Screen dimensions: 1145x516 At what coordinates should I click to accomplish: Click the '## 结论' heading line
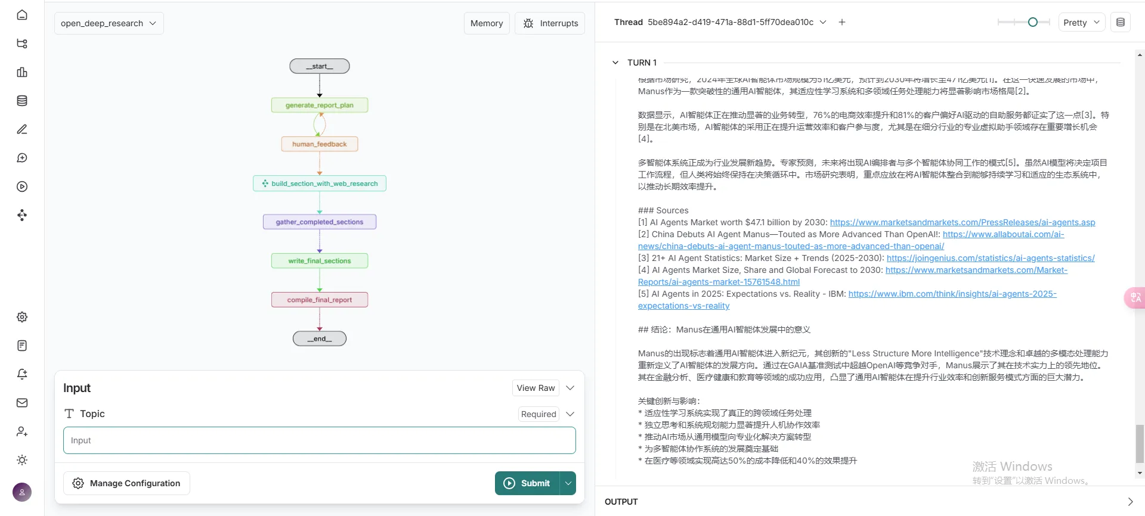pyautogui.click(x=724, y=330)
